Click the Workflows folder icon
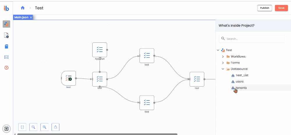Image resolution: width=291 pixels, height=135 pixels. click(x=228, y=57)
